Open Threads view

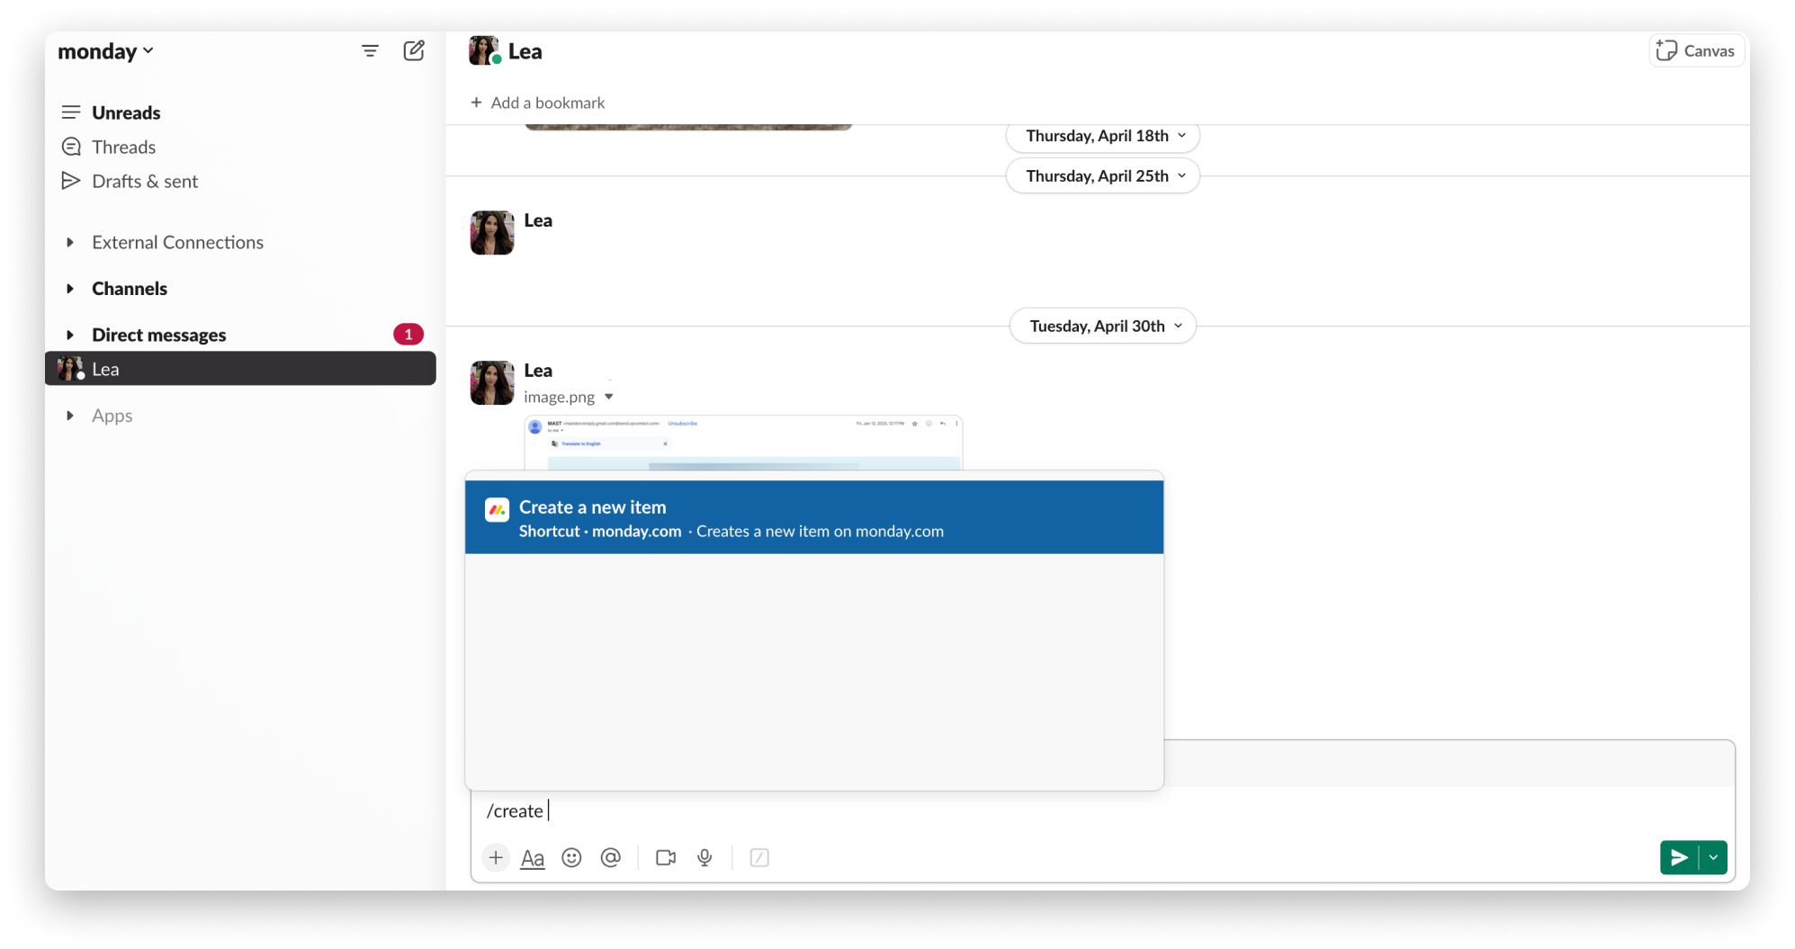[123, 147]
